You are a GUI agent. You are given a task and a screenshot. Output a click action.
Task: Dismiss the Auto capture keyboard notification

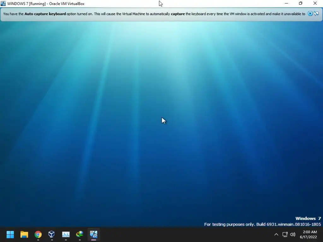point(310,14)
